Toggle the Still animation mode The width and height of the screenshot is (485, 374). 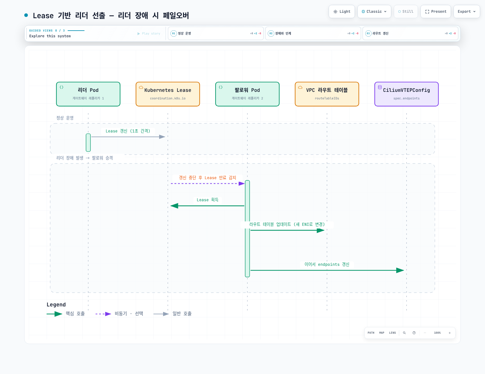406,12
